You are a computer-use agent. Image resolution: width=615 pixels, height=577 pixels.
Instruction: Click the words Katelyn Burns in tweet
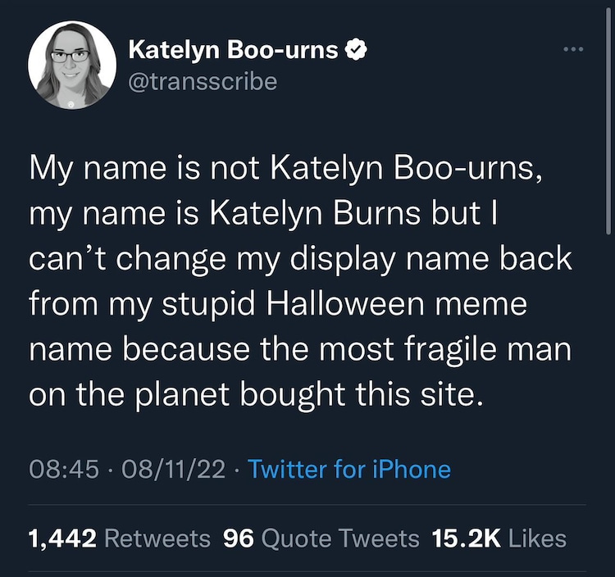[315, 214]
